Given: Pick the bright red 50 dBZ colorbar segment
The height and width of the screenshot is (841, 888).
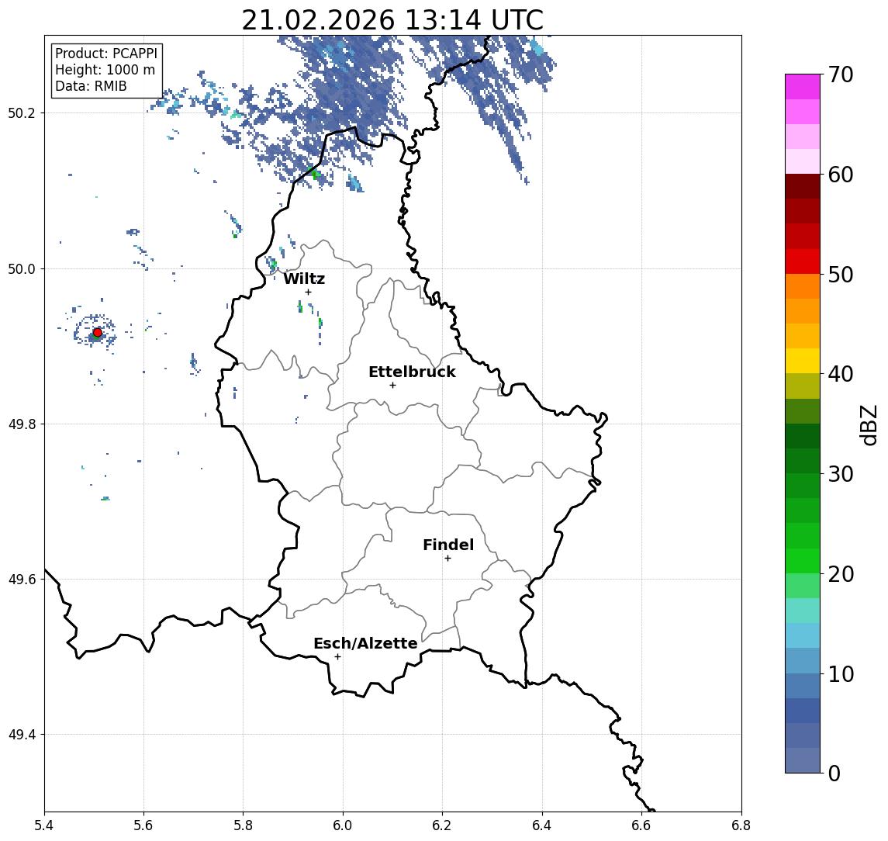Looking at the screenshot, I should click(803, 261).
